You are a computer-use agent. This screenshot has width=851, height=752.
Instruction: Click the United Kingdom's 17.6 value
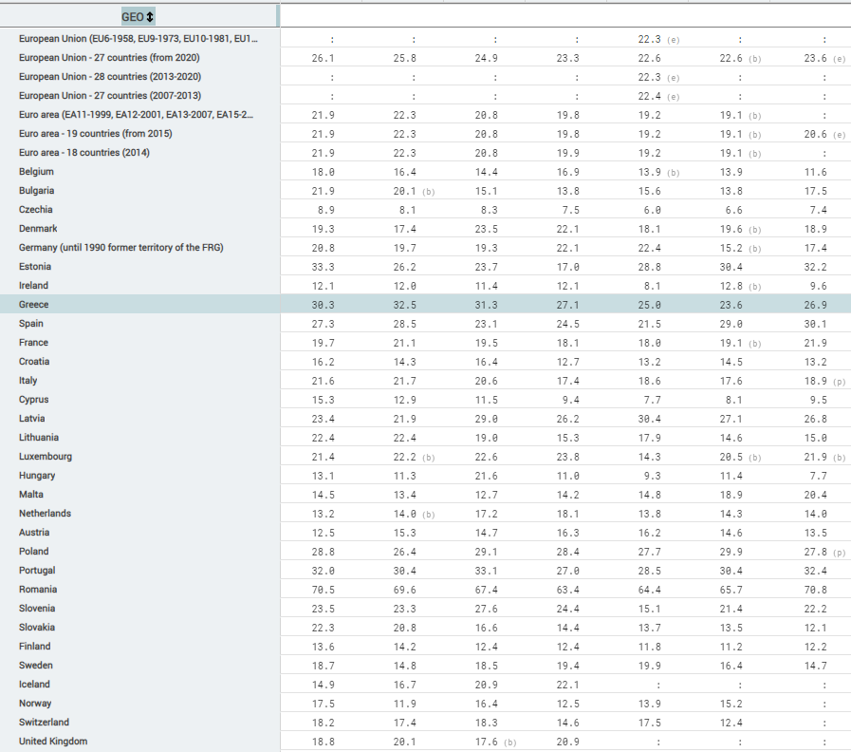tap(487, 743)
